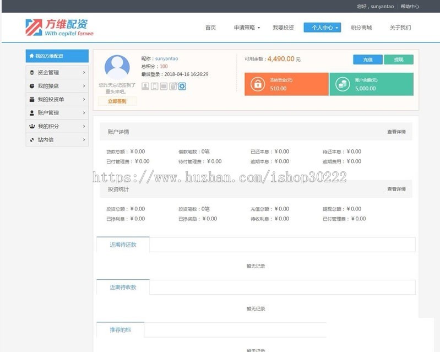Expand the 站内信 chevron arrow
Image resolution: width=440 pixels, height=352 pixels.
[x=84, y=140]
